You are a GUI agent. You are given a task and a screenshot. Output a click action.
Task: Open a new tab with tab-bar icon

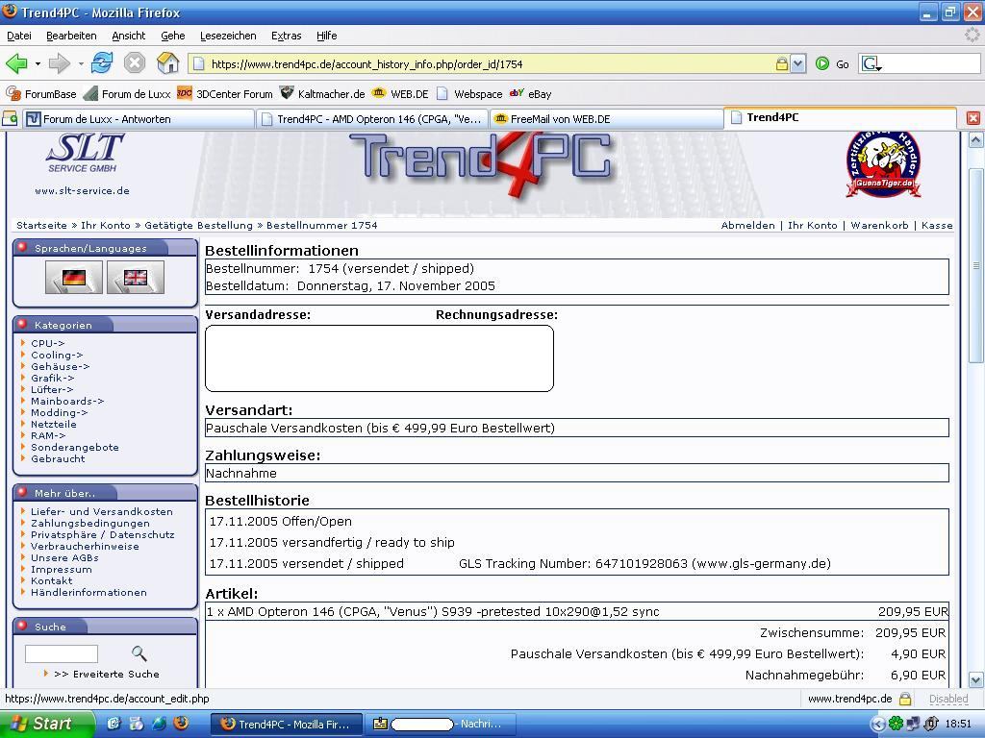pyautogui.click(x=10, y=118)
